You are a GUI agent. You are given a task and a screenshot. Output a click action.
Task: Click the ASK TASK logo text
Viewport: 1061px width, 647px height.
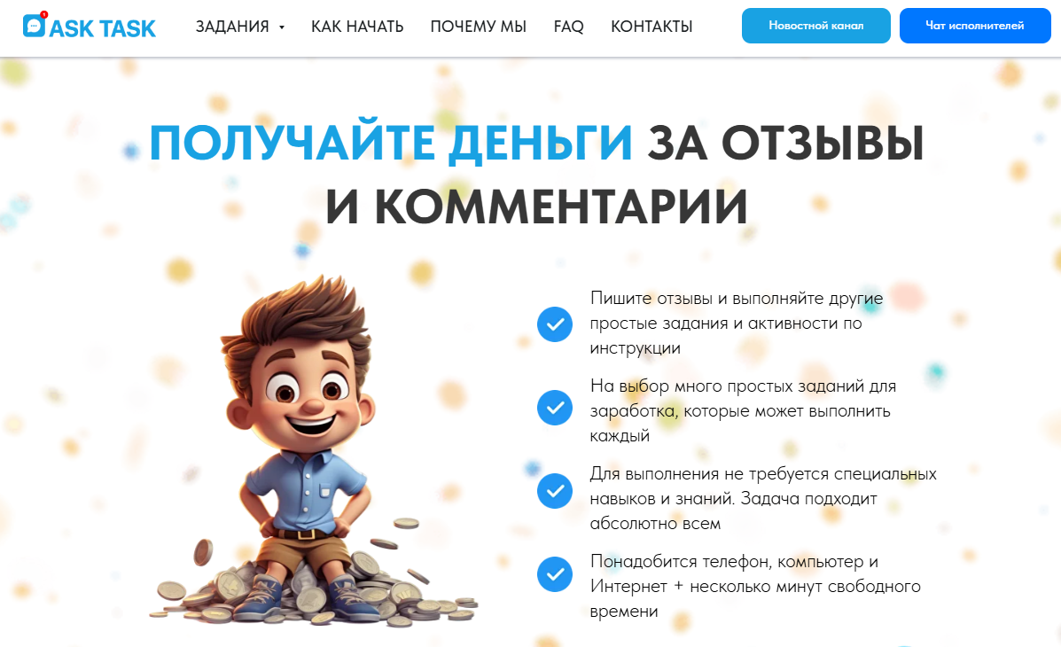point(103,28)
